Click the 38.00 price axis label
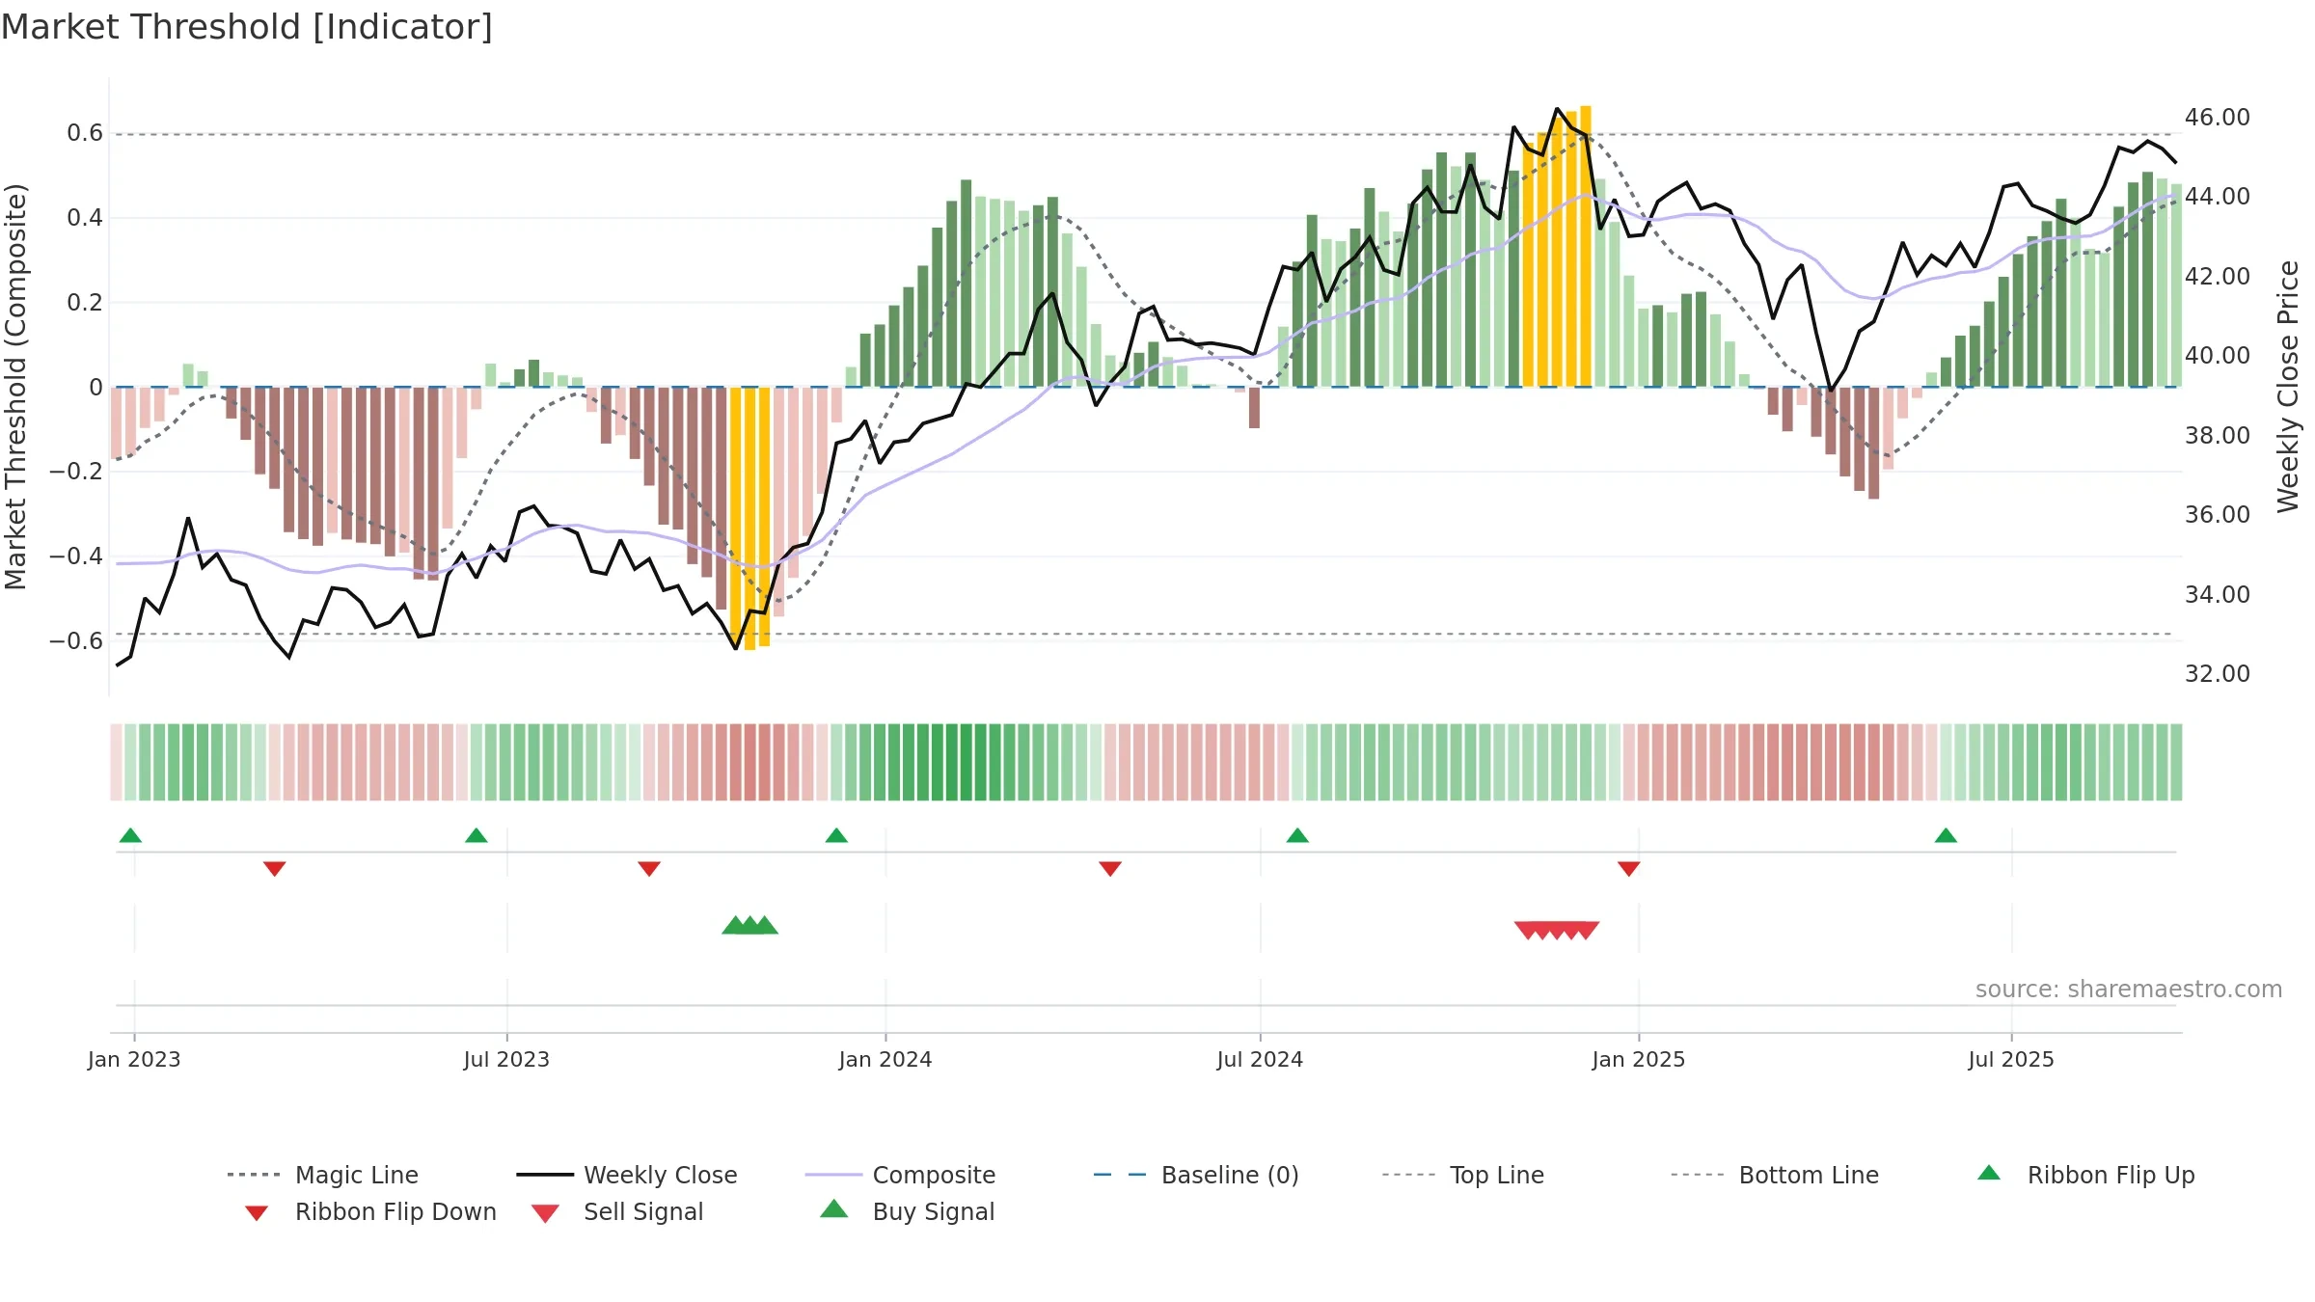 [2218, 436]
